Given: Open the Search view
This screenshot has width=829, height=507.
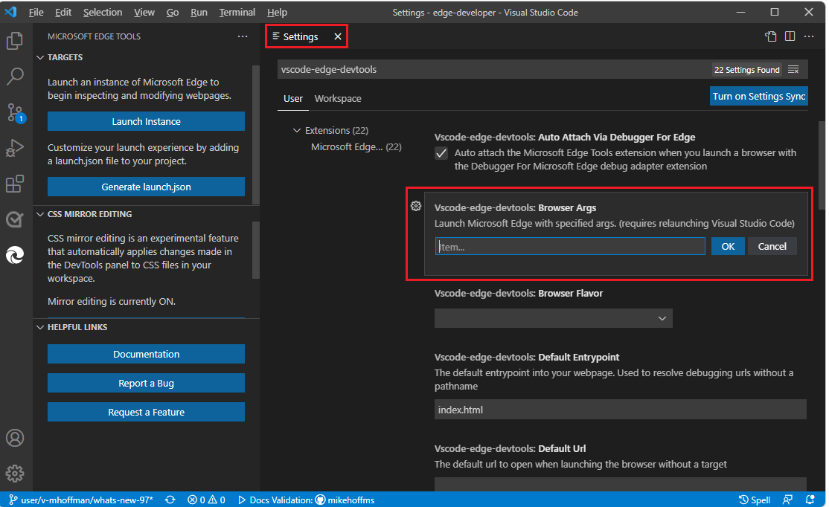Looking at the screenshot, I should coord(16,77).
